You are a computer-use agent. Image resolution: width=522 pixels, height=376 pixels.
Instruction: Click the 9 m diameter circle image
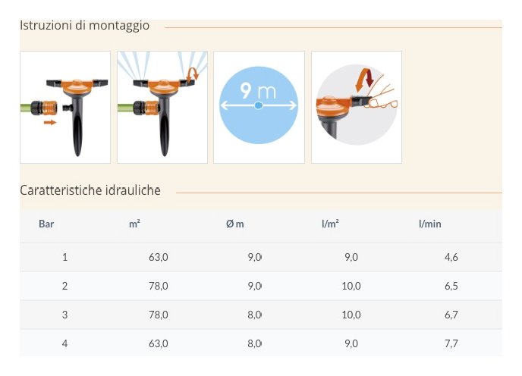(x=259, y=107)
